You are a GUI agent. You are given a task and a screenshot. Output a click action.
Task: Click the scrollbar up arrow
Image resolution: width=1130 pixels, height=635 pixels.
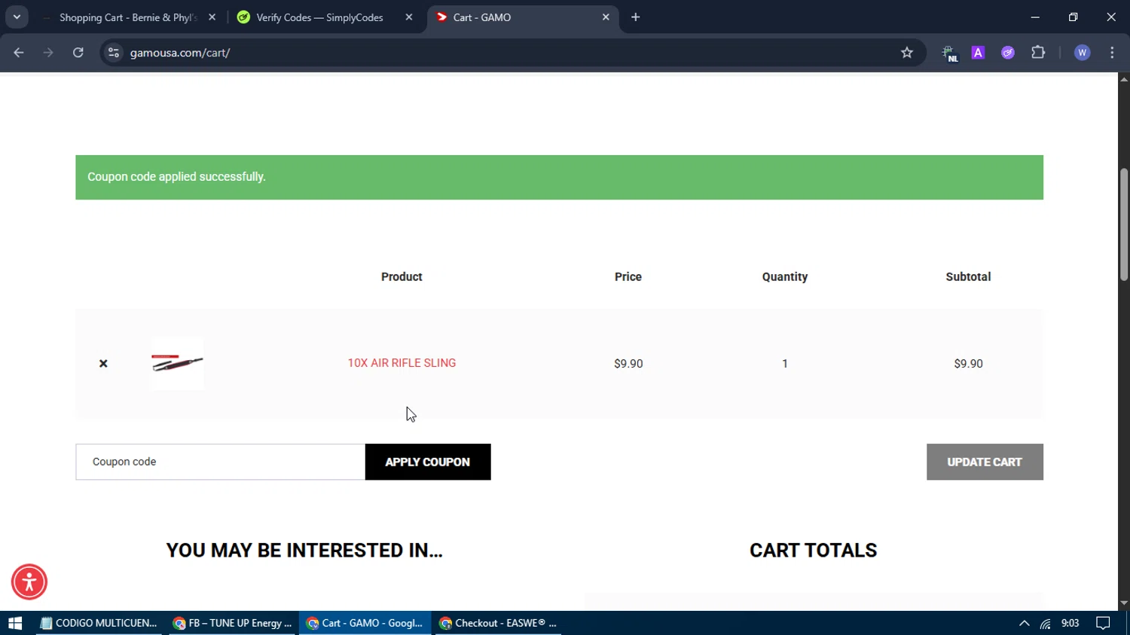pos(1124,79)
